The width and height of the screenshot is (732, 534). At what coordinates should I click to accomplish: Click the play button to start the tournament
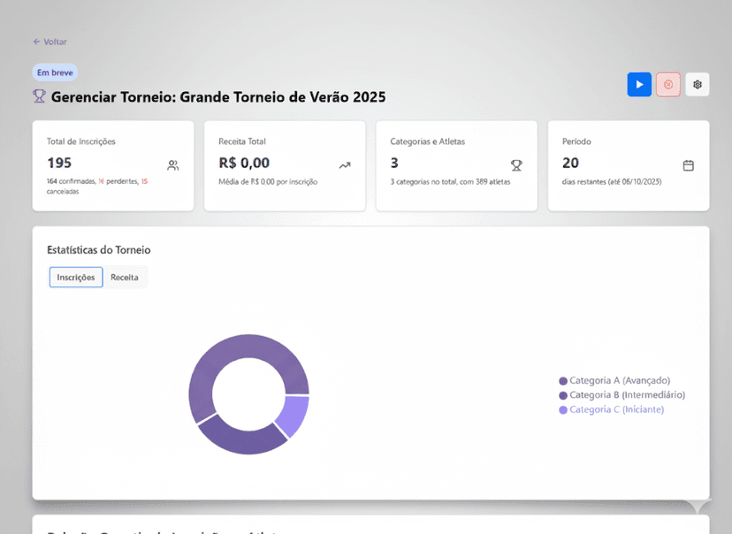pyautogui.click(x=639, y=84)
